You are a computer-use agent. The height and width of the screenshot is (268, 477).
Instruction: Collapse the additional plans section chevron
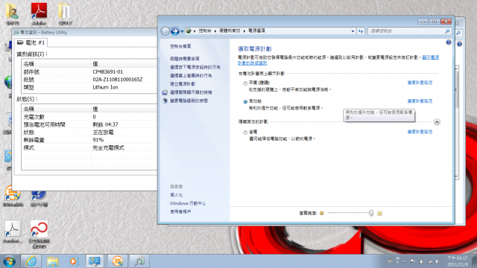(437, 122)
